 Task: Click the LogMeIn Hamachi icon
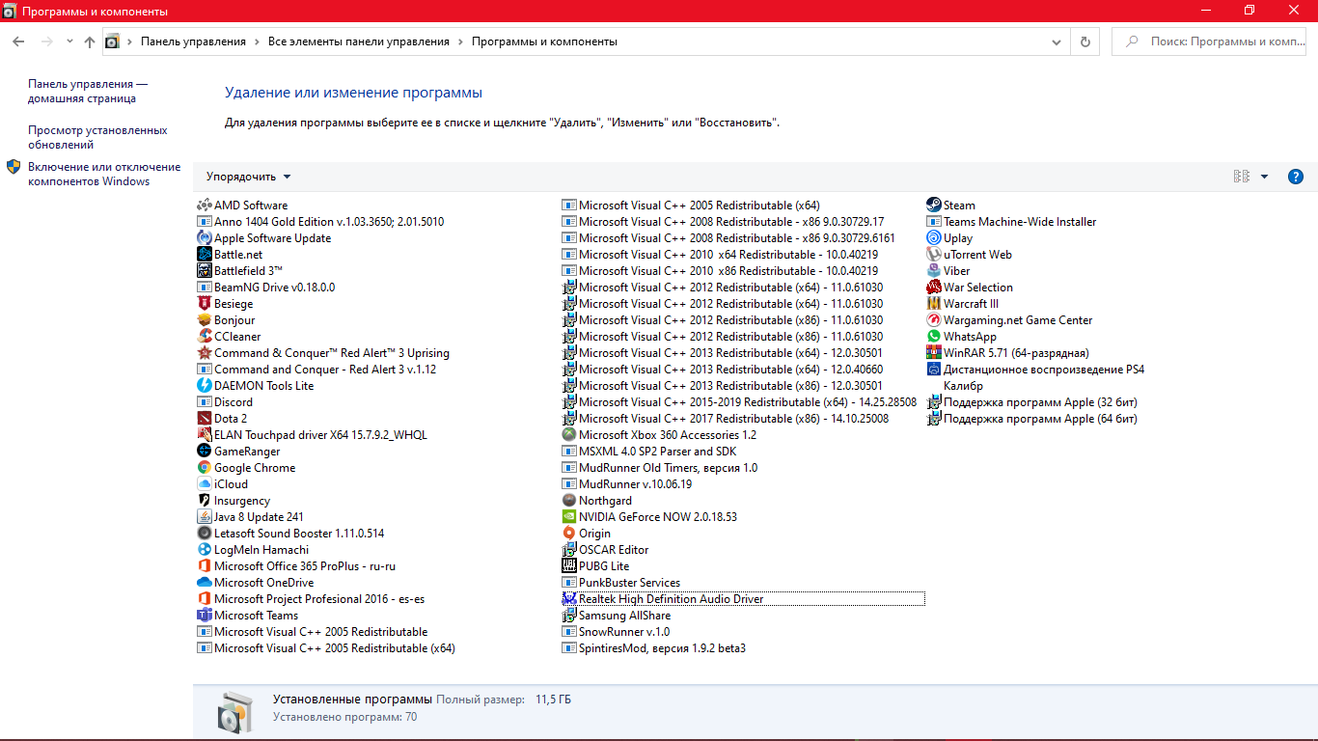pyautogui.click(x=204, y=550)
